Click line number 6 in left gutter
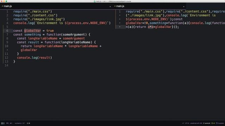225x126 pixels. point(7,31)
